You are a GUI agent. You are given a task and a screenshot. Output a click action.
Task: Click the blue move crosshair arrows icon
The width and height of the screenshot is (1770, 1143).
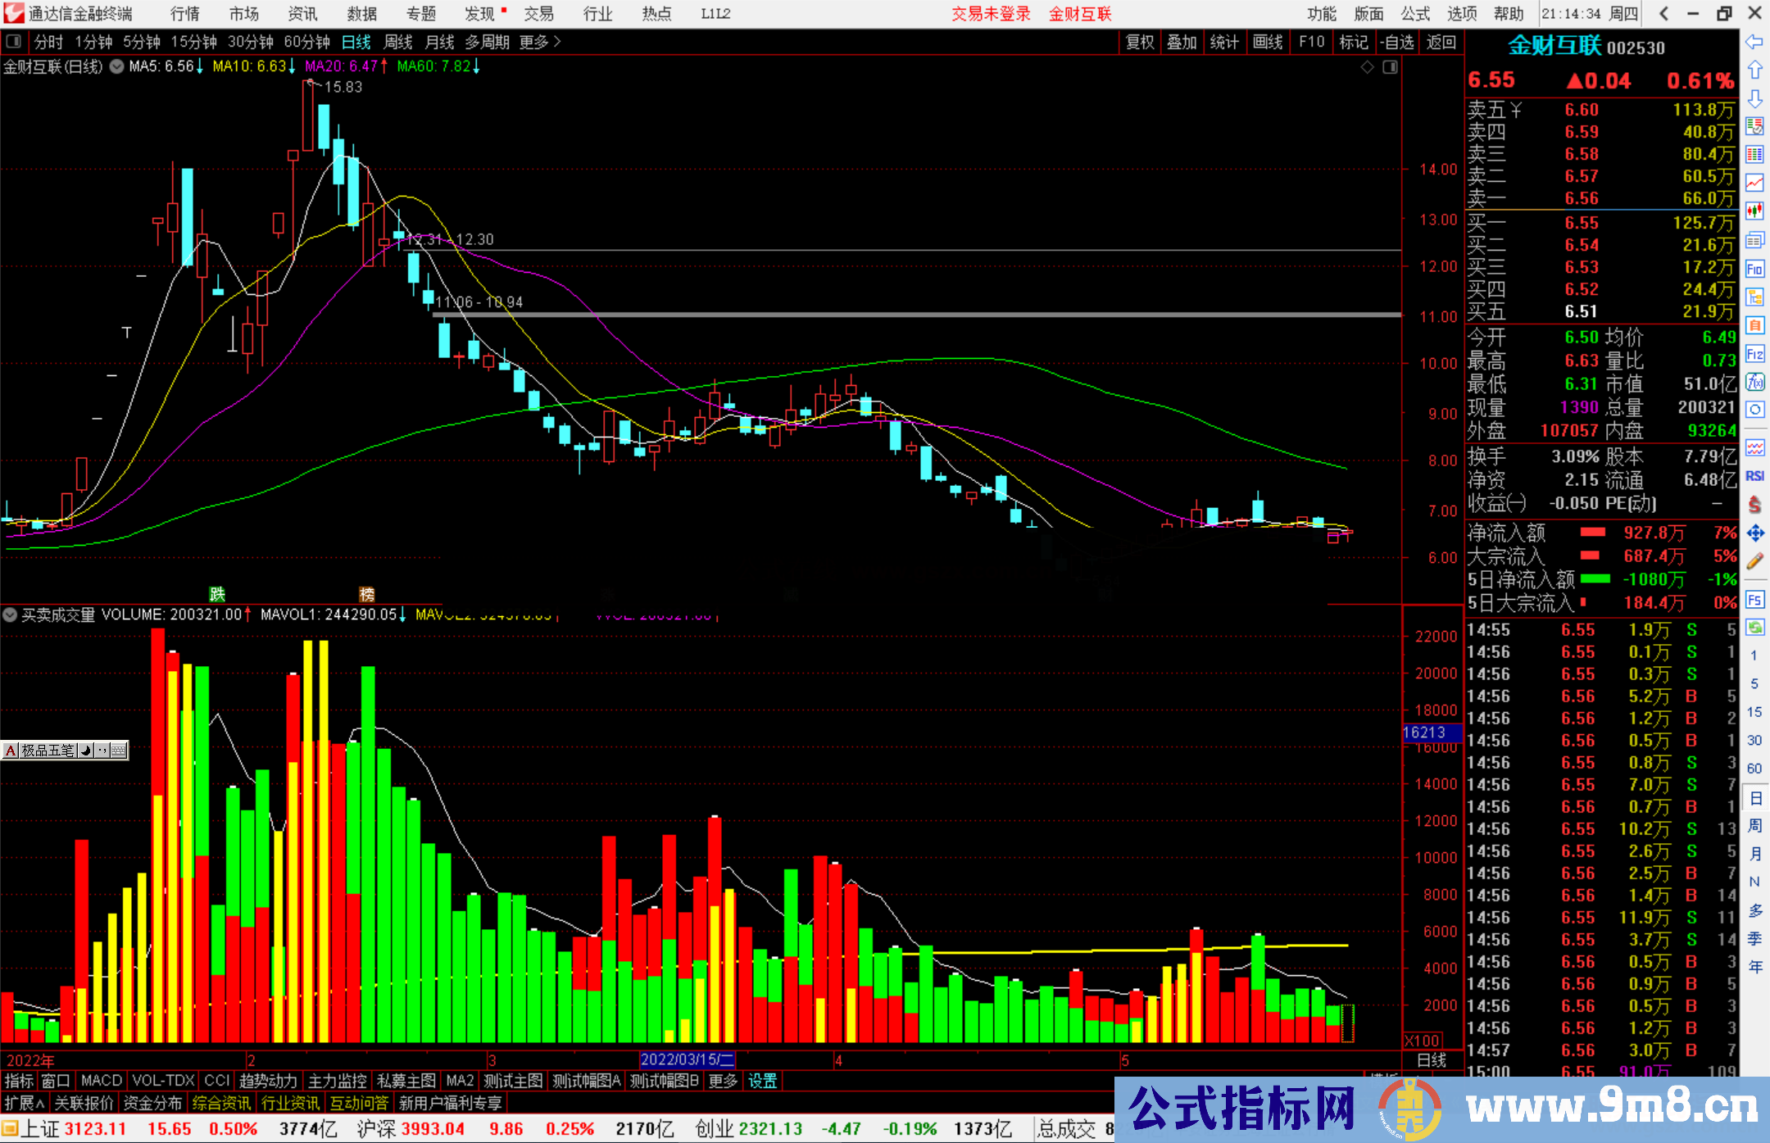tap(1754, 533)
